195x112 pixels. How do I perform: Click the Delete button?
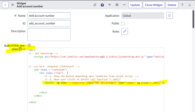[x=172, y=5]
